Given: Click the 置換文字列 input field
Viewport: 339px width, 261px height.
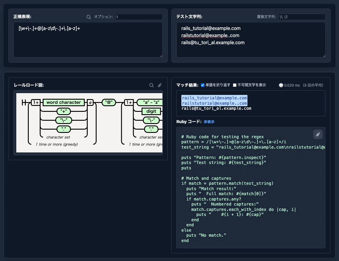Looking at the screenshot, I should click(302, 17).
